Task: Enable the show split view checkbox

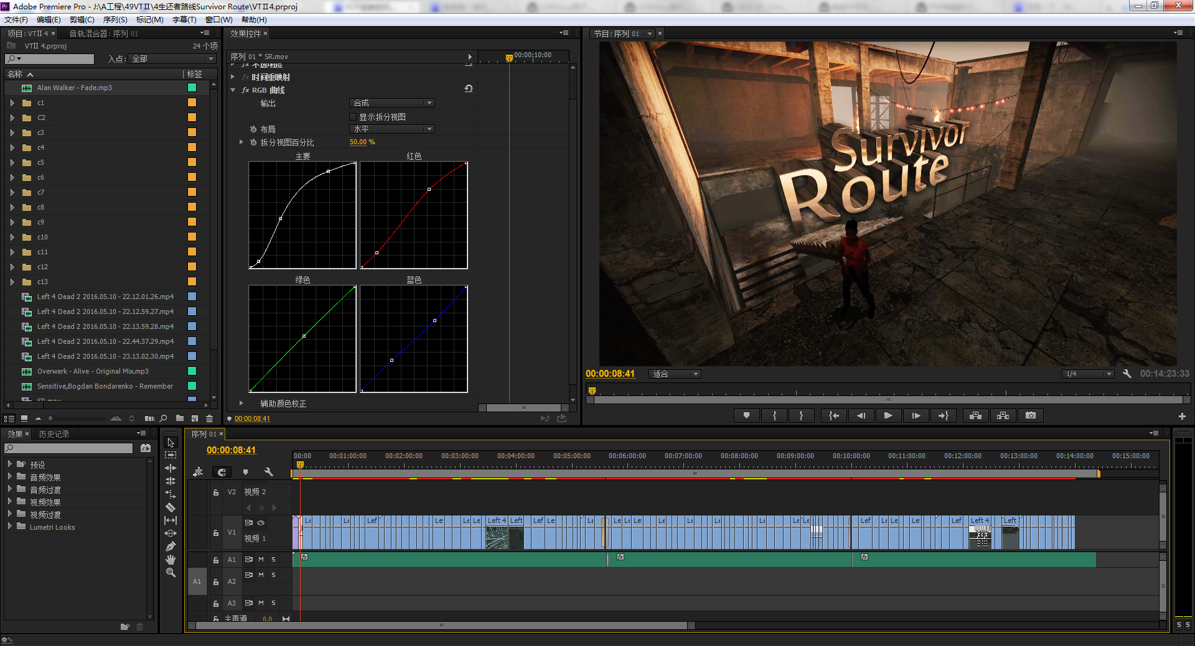Action: pyautogui.click(x=353, y=117)
